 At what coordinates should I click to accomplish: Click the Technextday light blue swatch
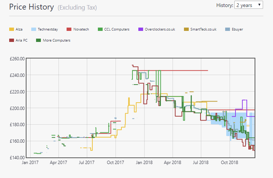click(x=33, y=29)
